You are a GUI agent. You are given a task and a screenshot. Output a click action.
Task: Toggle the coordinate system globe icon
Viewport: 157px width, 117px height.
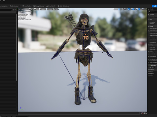click(x=124, y=9)
